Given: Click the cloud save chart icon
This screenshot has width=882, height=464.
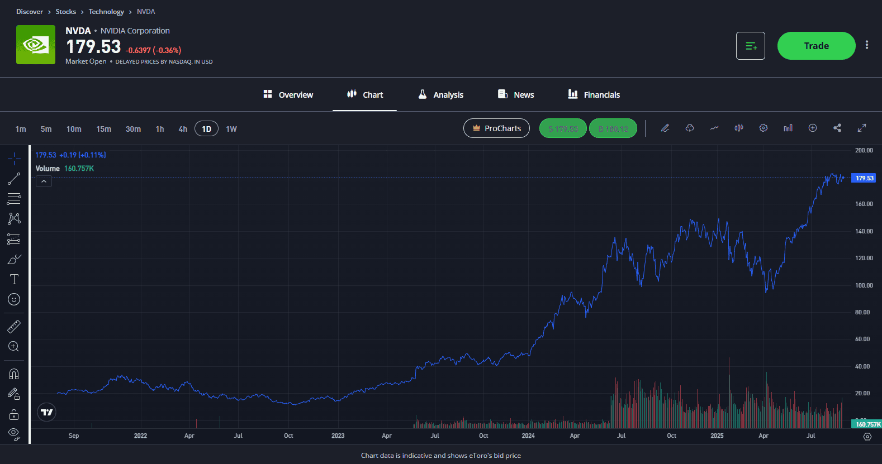Looking at the screenshot, I should point(690,128).
